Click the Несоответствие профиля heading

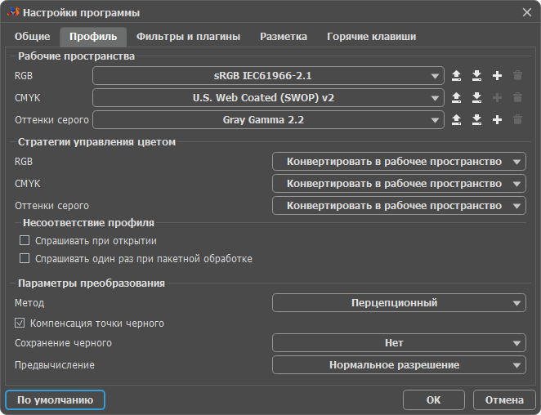(x=88, y=223)
